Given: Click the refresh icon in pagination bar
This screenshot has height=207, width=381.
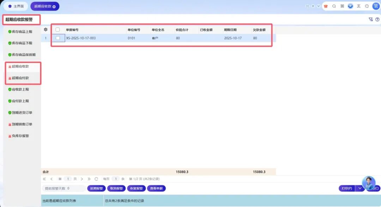Looking at the screenshot, I should [x=96, y=179].
